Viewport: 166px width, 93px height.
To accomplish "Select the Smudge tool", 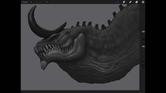I will point(124,2).
